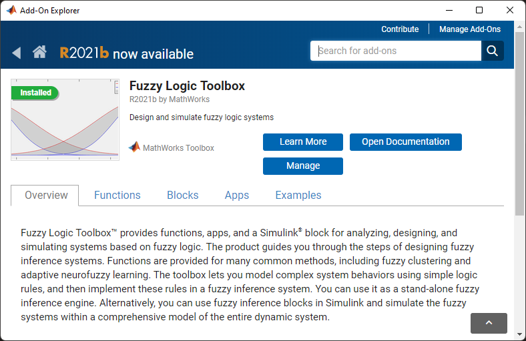The width and height of the screenshot is (526, 341).
Task: Click the search magnifier button
Action: (493, 51)
